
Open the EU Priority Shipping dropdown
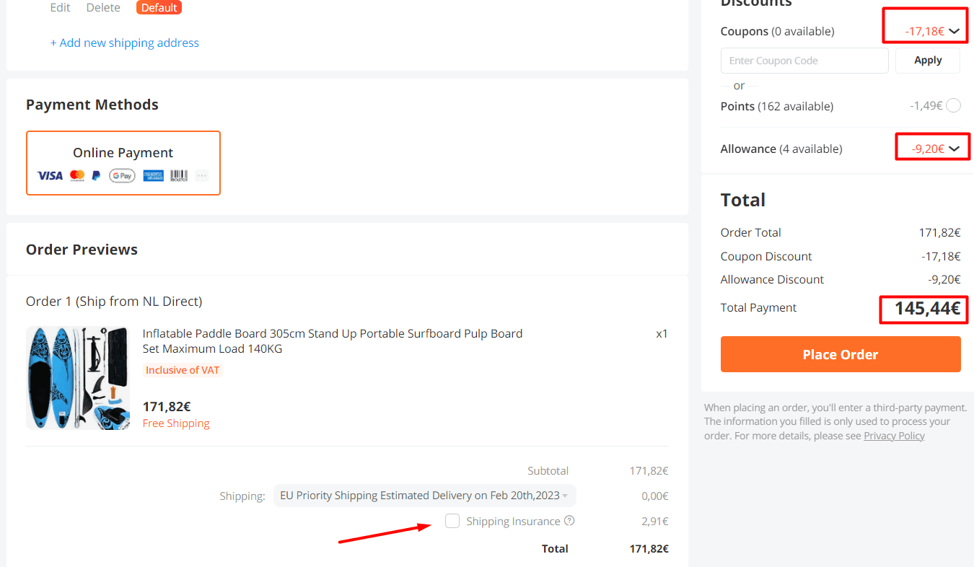424,496
